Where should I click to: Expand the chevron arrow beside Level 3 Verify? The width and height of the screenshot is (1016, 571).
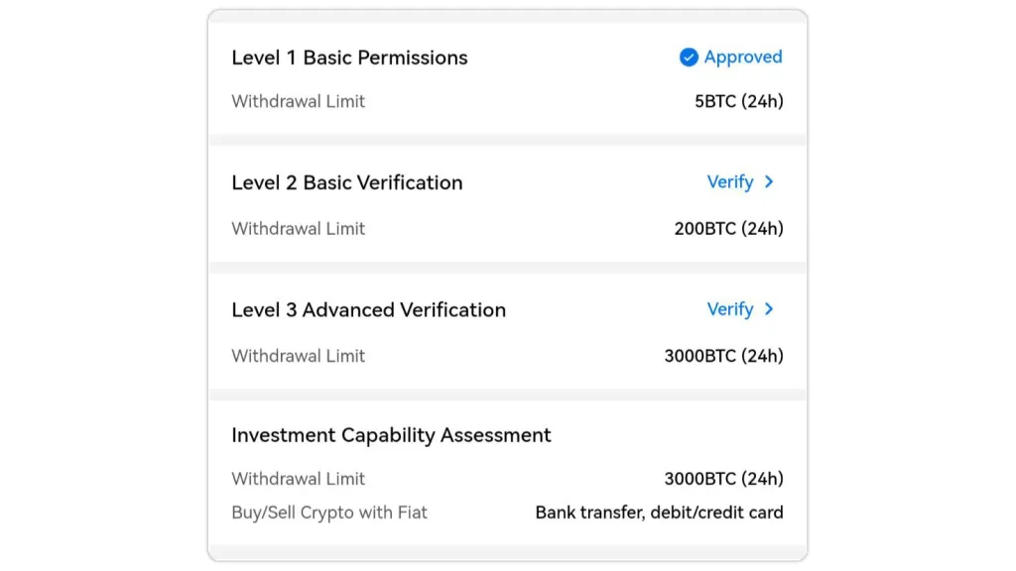tap(769, 309)
